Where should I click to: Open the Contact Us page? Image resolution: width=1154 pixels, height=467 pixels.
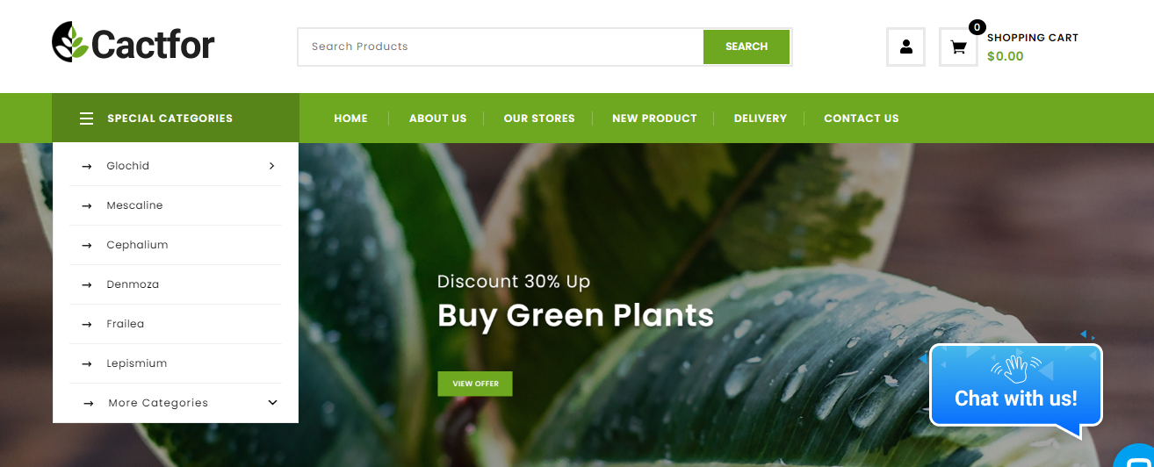862,119
